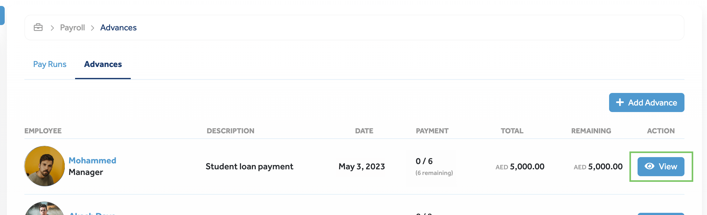The height and width of the screenshot is (215, 707).
Task: Sort by the Employee column header
Action: 43,131
